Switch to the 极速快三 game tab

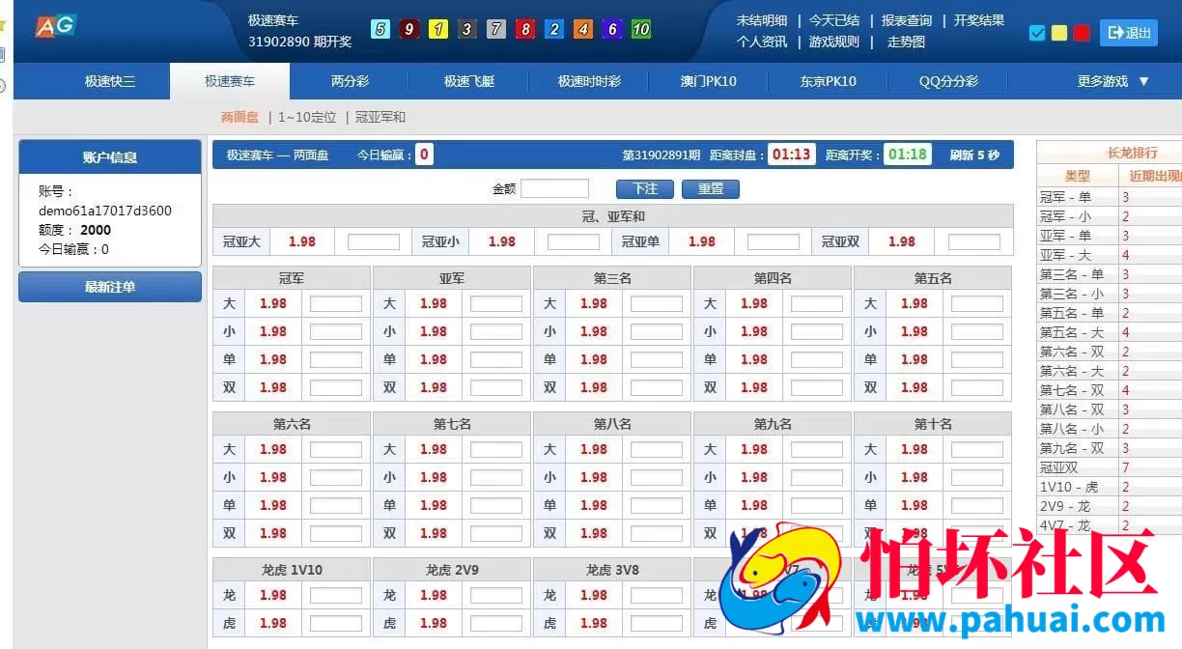pyautogui.click(x=111, y=81)
